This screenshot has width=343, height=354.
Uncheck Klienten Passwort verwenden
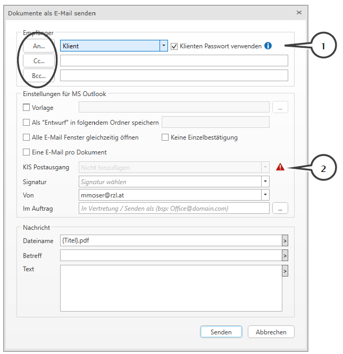174,46
